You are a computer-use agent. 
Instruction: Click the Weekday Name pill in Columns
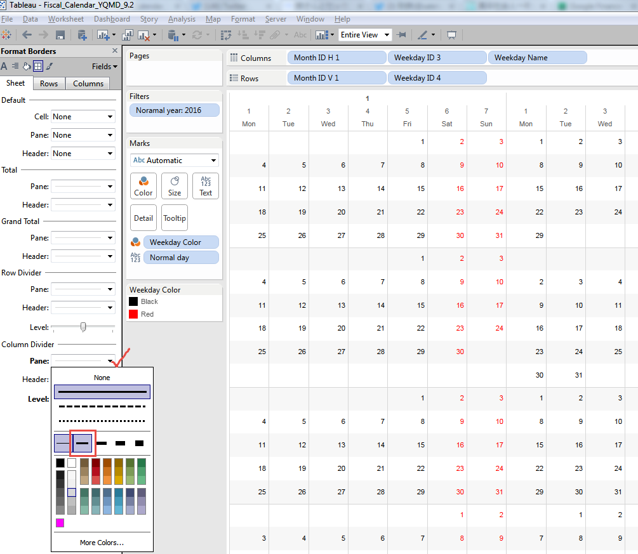pos(537,58)
